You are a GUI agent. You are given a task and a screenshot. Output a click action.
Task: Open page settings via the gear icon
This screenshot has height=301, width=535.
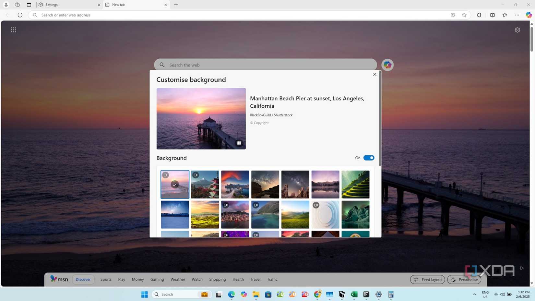point(517,30)
